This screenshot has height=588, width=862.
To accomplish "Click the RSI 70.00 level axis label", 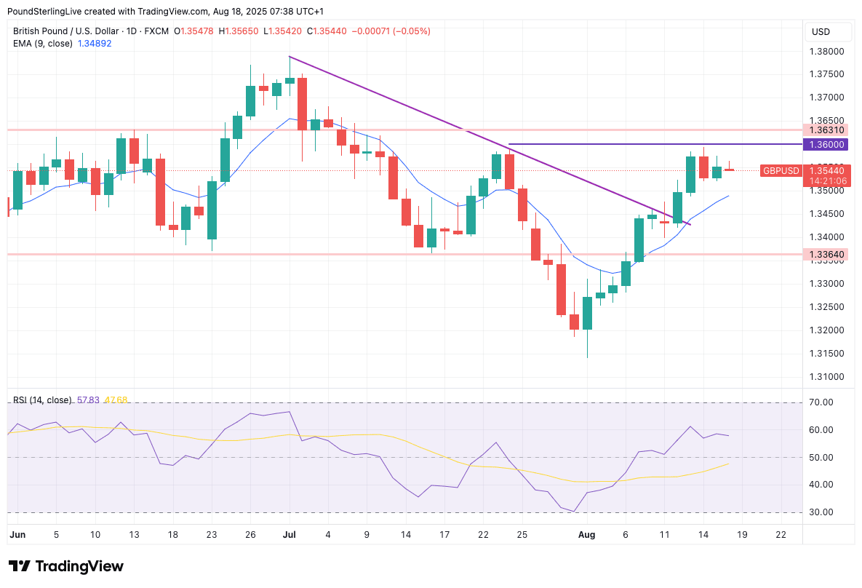I will 821,402.
